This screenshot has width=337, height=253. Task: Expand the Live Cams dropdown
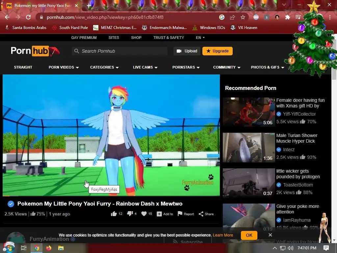[x=145, y=67]
